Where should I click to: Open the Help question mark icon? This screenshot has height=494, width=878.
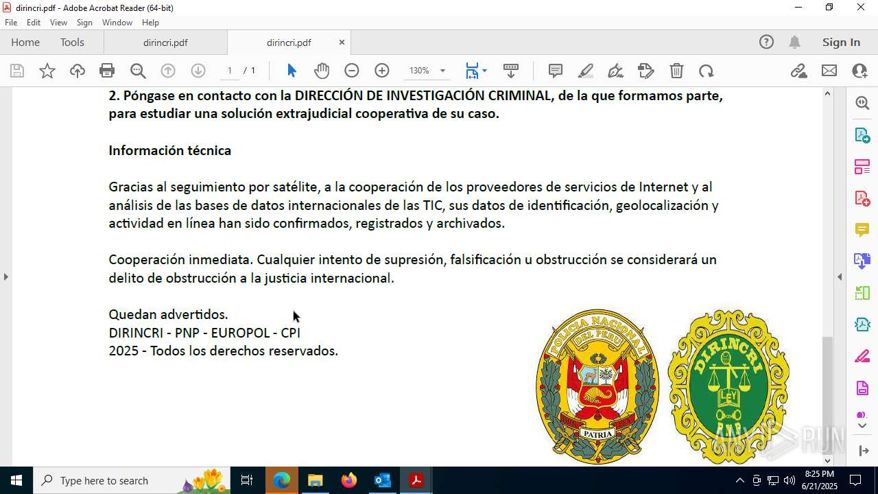(x=766, y=42)
